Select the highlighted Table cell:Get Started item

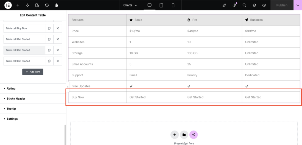[x=24, y=50]
